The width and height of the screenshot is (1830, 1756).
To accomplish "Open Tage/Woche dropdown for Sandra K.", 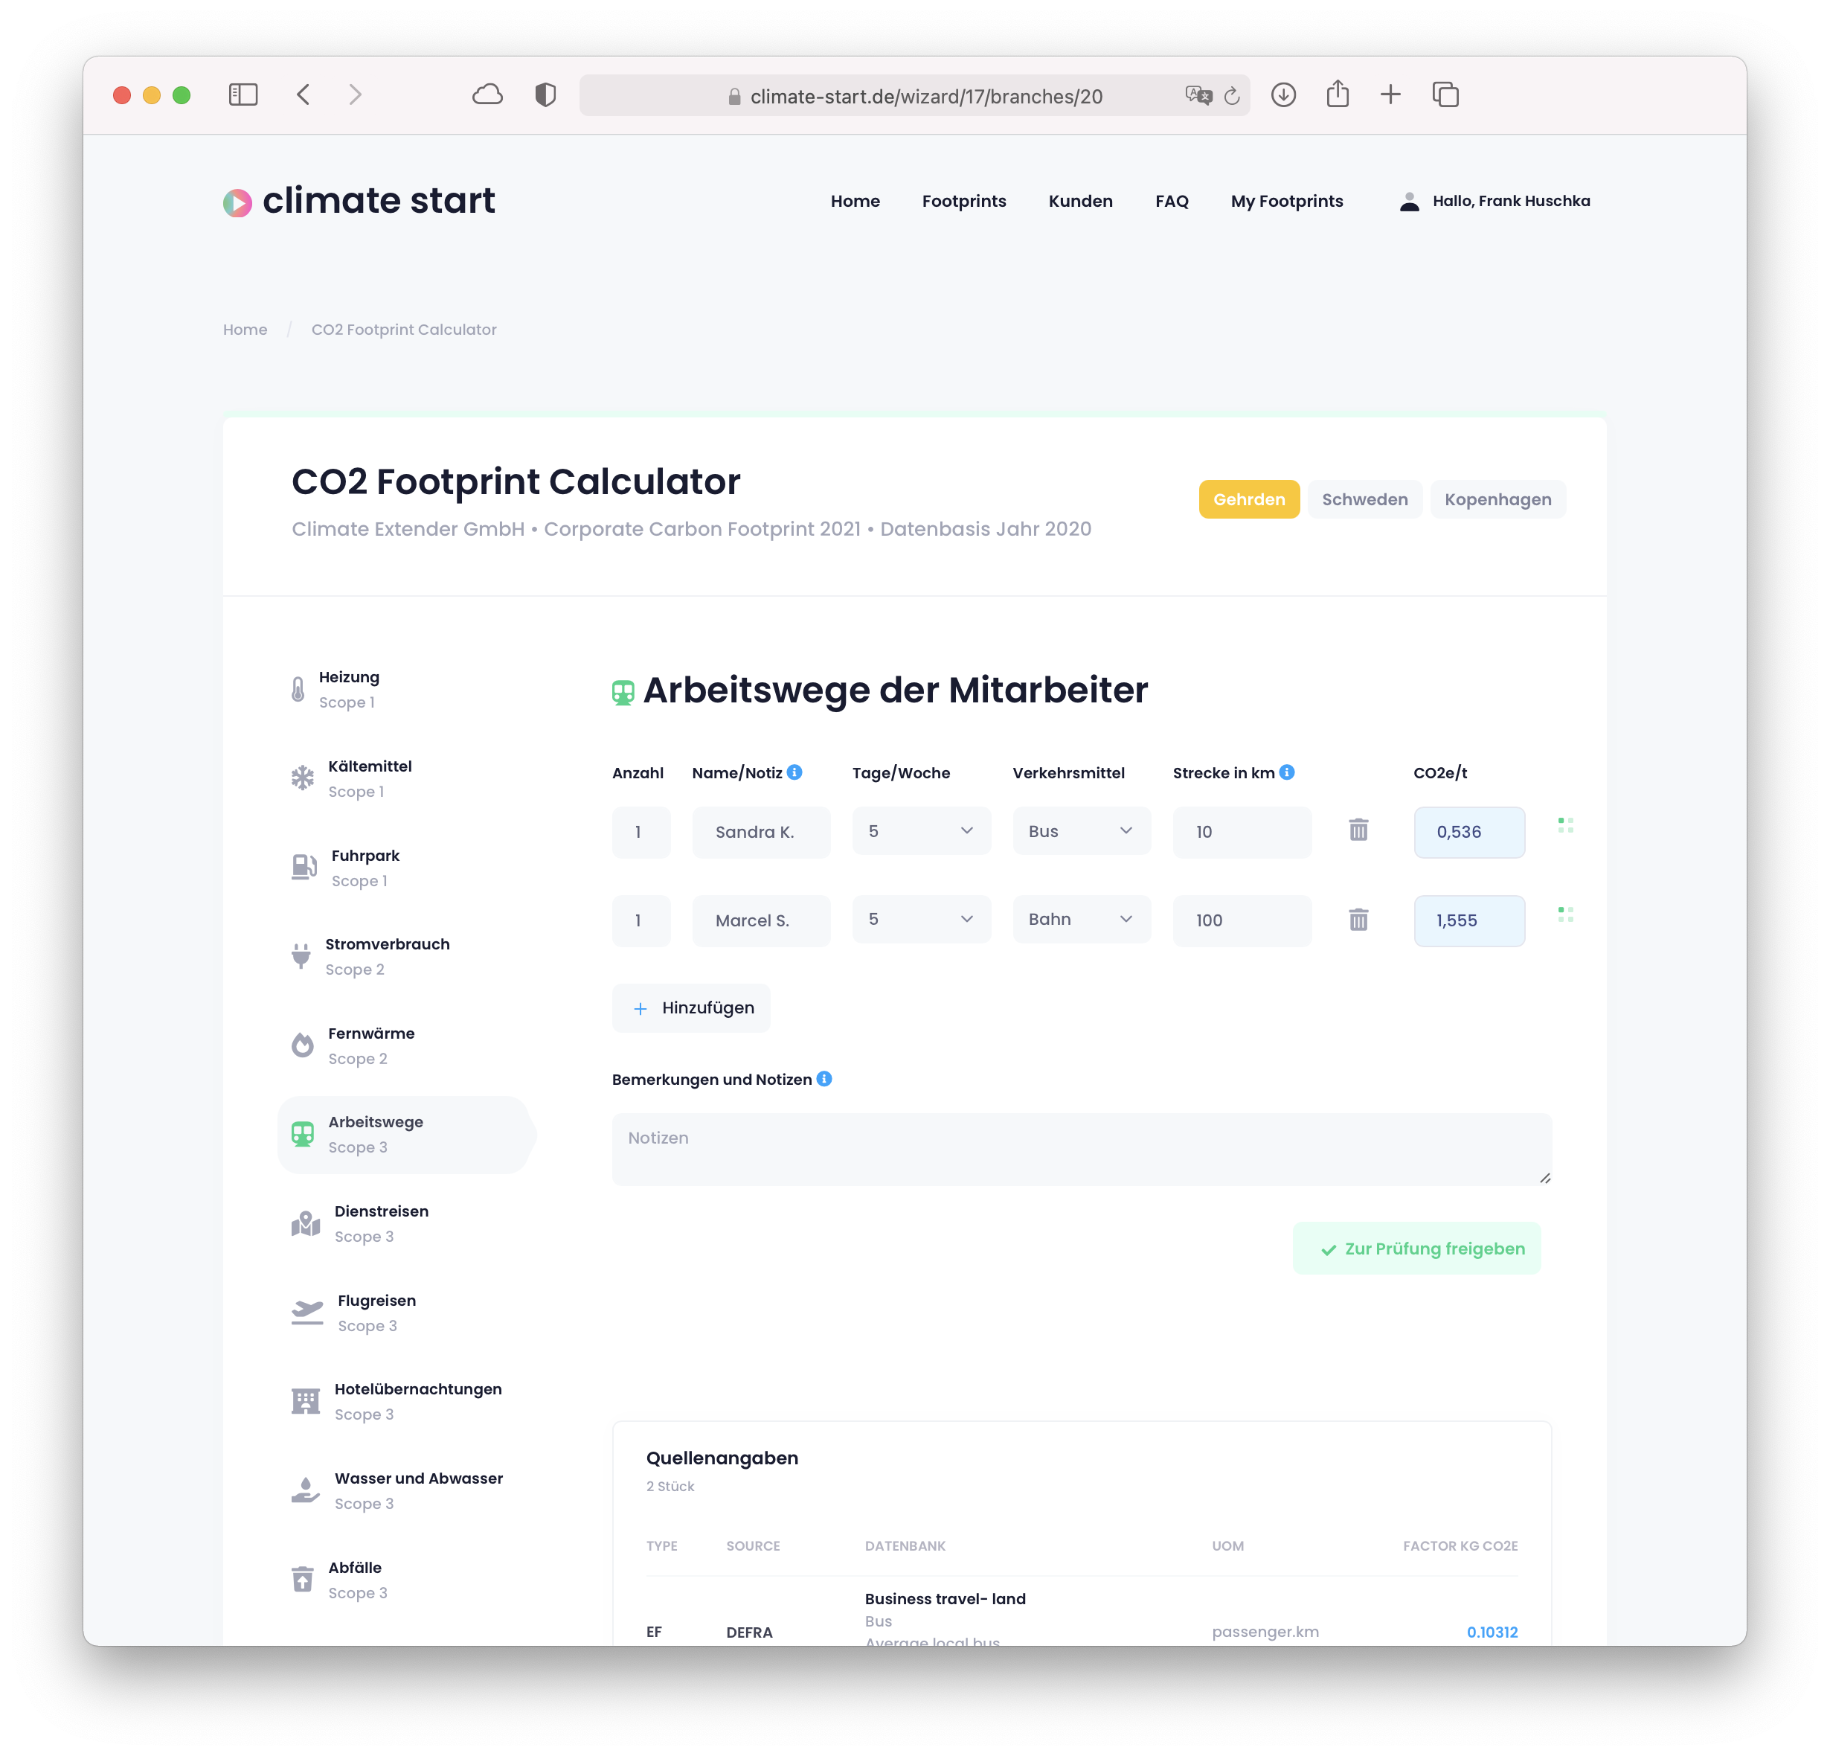I will (x=921, y=831).
